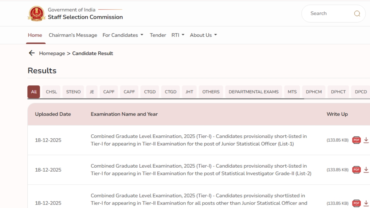The width and height of the screenshot is (370, 208).
Task: Open PDF icon for Statistical Investigator List-2
Action: 356,170
